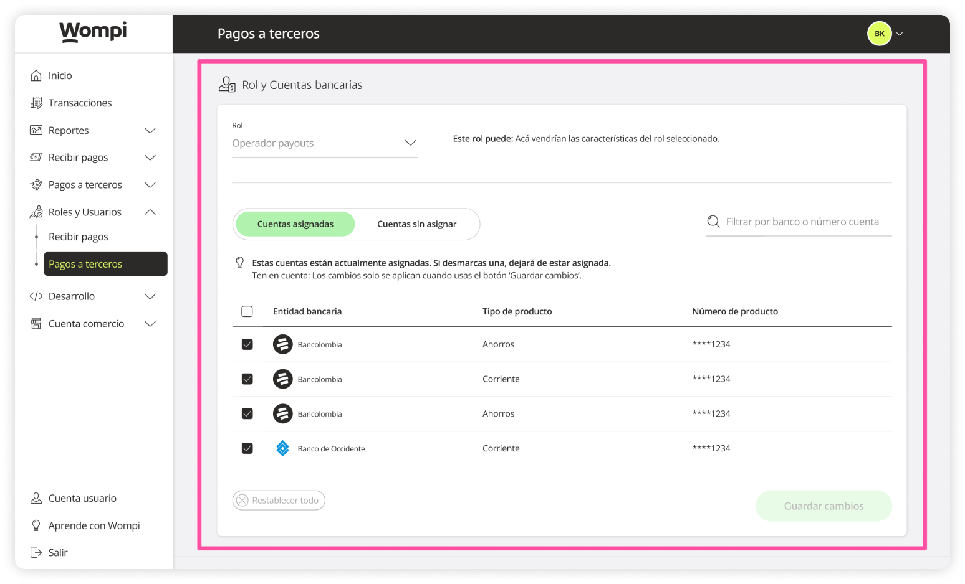This screenshot has width=965, height=584.
Task: Click the Transacciones icon in sidebar
Action: pos(36,103)
